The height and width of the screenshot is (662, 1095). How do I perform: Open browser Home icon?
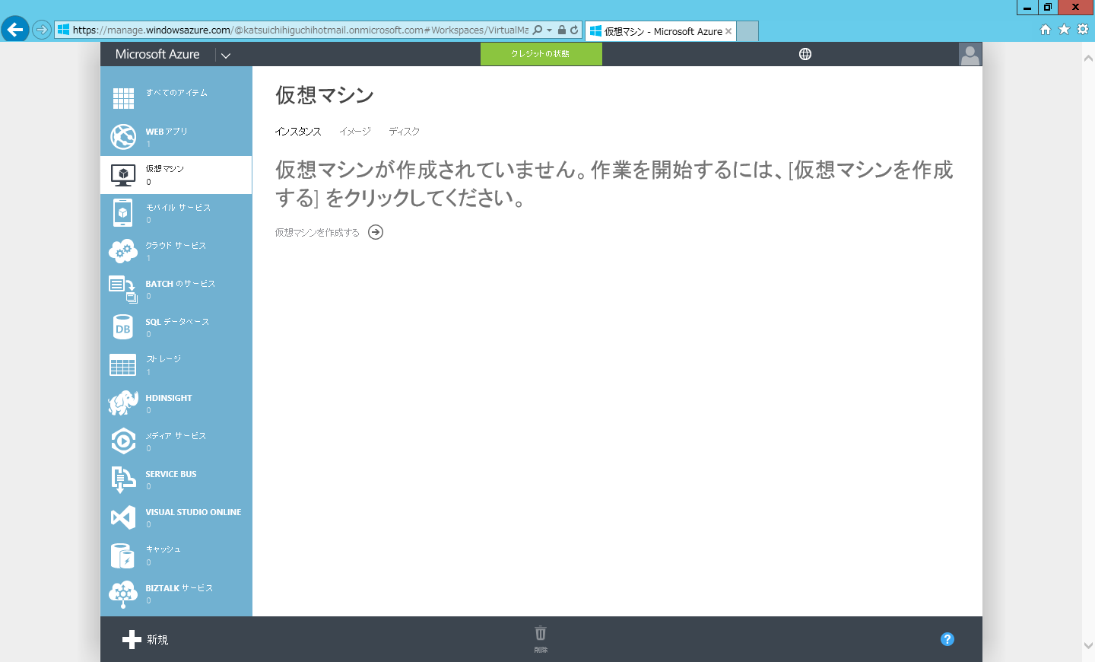click(1046, 29)
